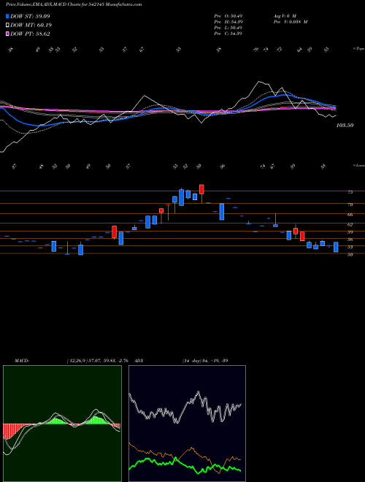Click the Pre O: 50.49 value
Image resolution: width=365 pixels, height=482 pixels.
point(228,16)
